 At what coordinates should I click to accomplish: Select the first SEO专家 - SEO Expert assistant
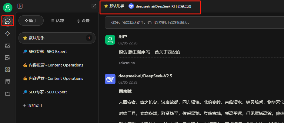coord(57,52)
